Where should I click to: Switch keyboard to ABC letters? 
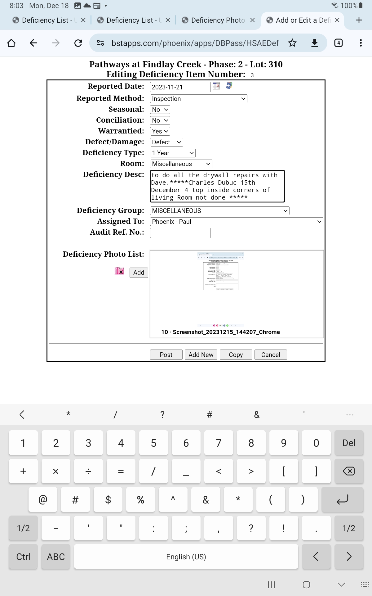[x=56, y=557]
